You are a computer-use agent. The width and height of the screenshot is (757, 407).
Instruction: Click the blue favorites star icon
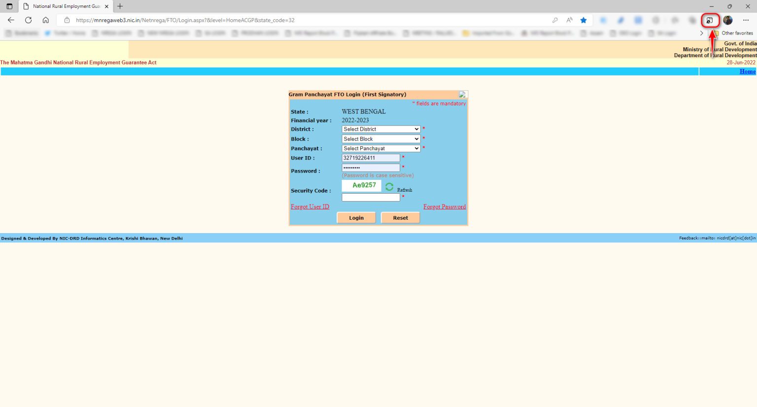coord(584,20)
